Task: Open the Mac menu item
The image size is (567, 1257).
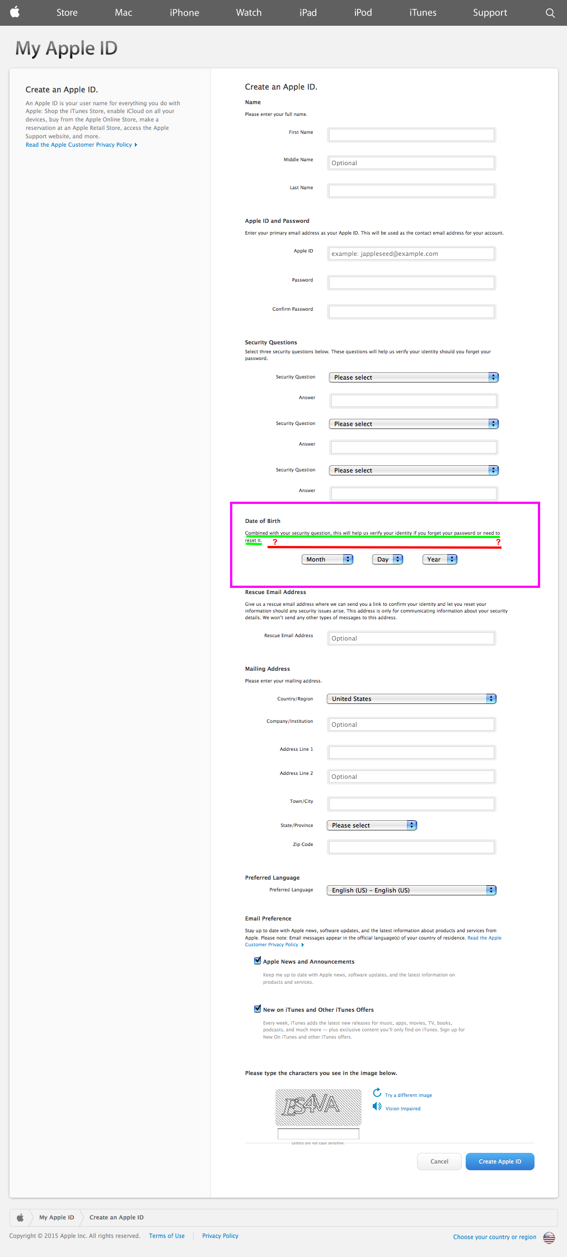Action: 124,12
